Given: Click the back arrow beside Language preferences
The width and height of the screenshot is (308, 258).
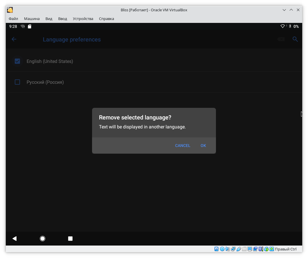Looking at the screenshot, I should coord(14,39).
